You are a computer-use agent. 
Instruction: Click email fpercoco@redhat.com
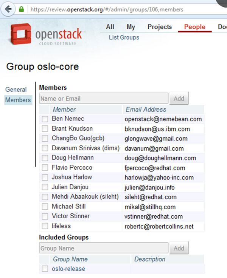pyautogui.click(x=155, y=168)
